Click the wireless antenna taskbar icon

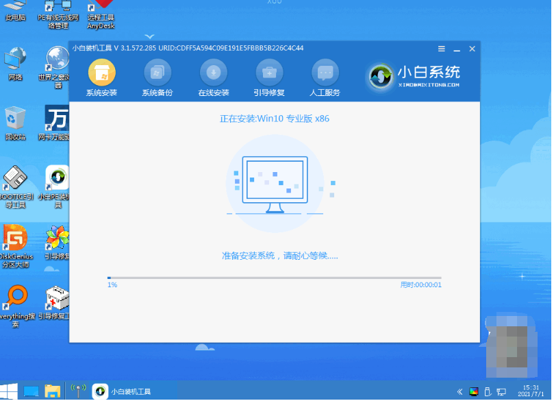click(x=78, y=391)
